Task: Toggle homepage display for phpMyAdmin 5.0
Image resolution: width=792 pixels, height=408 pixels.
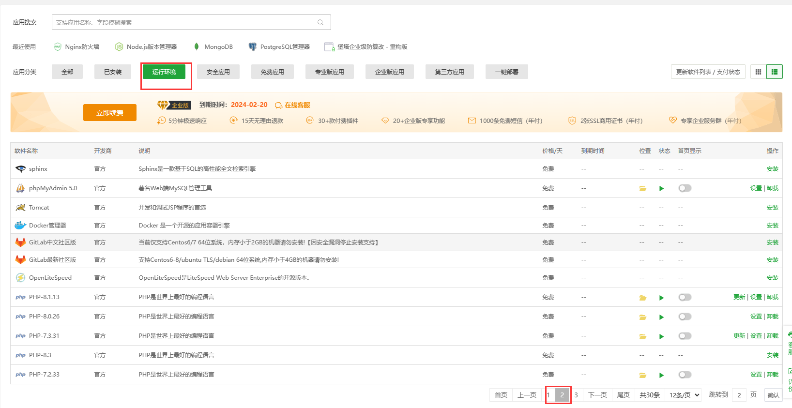Action: [x=685, y=188]
